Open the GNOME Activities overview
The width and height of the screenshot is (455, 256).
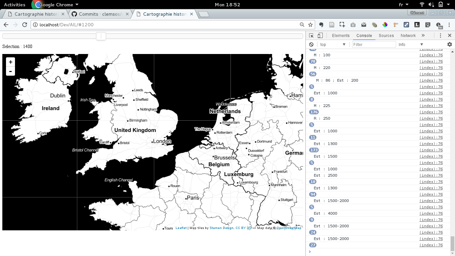click(x=15, y=5)
